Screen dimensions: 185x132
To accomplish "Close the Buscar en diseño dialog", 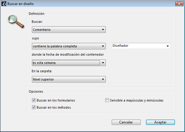I will click(x=178, y=4).
